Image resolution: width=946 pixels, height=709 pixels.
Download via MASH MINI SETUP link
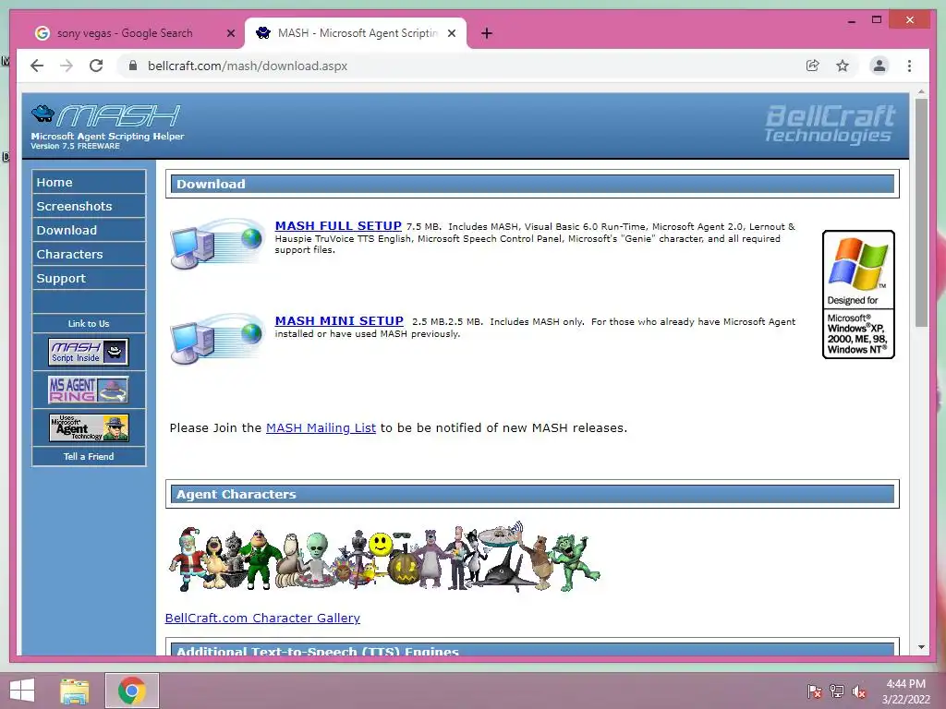pos(339,320)
